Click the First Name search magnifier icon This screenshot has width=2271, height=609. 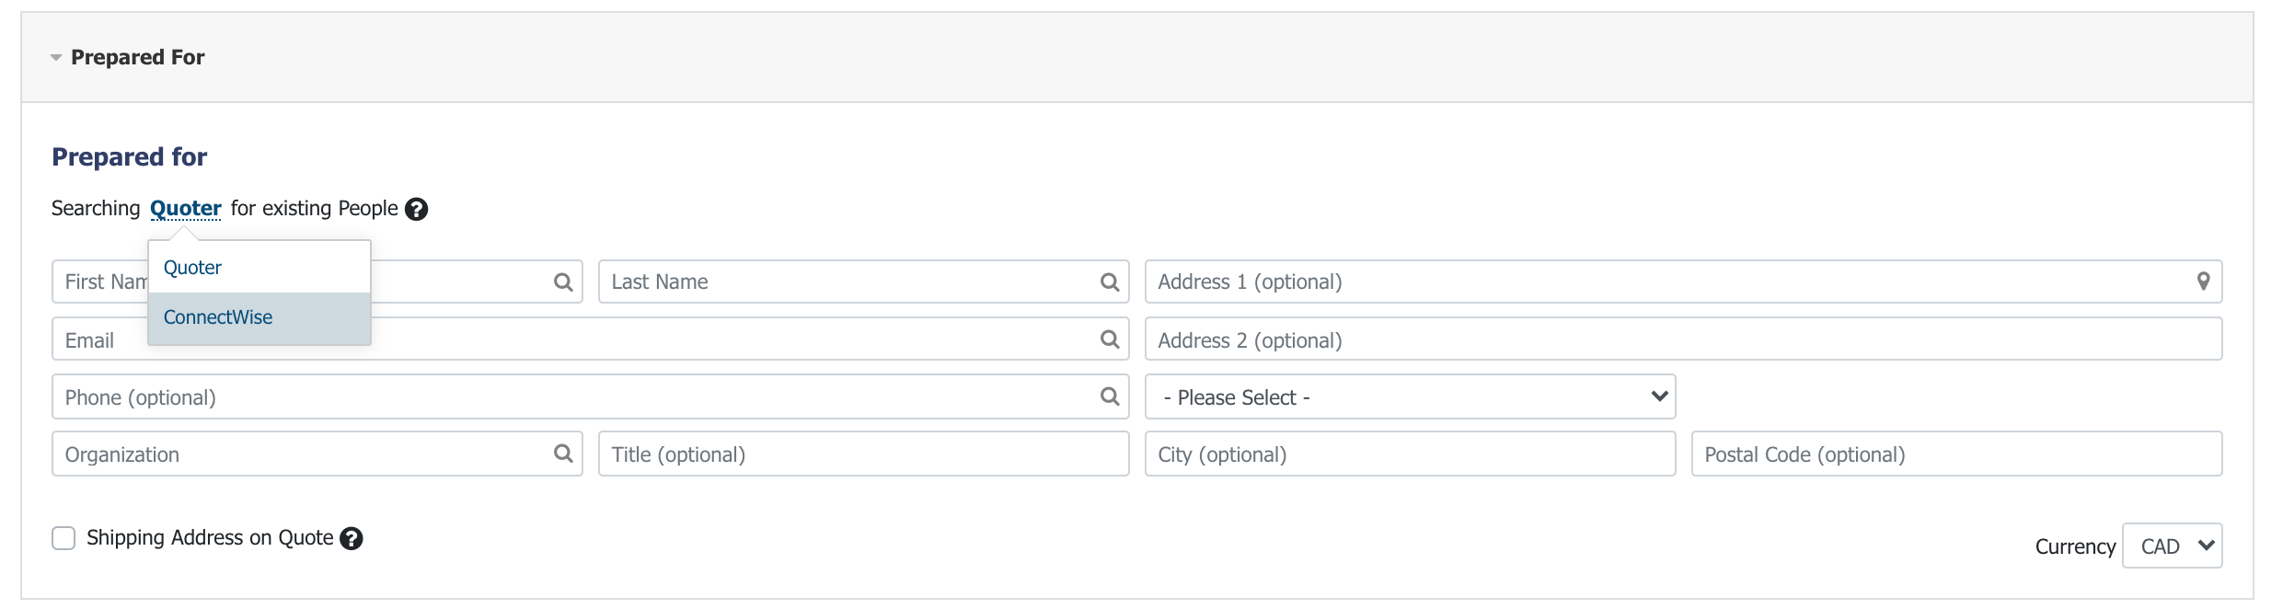[563, 282]
